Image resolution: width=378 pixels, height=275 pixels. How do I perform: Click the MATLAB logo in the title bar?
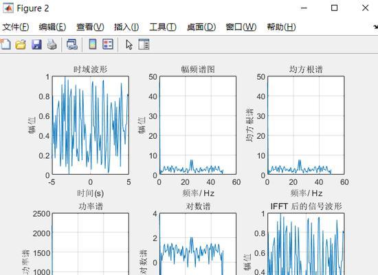(8, 8)
